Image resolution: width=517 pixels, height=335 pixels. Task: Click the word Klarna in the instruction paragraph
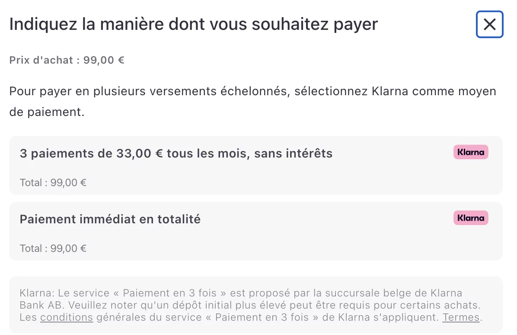pos(390,92)
